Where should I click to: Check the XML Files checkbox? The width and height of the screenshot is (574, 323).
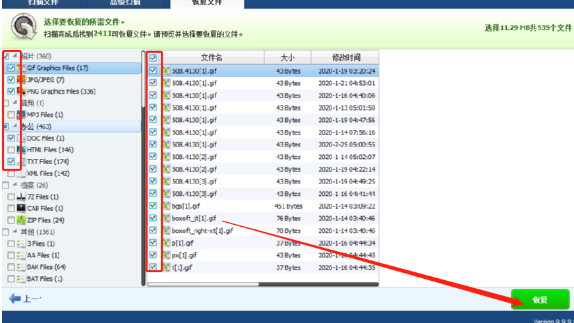point(11,173)
